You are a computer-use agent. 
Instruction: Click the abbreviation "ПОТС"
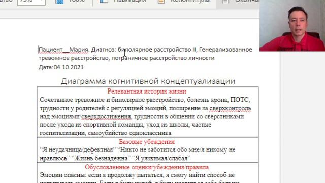coord(240,100)
